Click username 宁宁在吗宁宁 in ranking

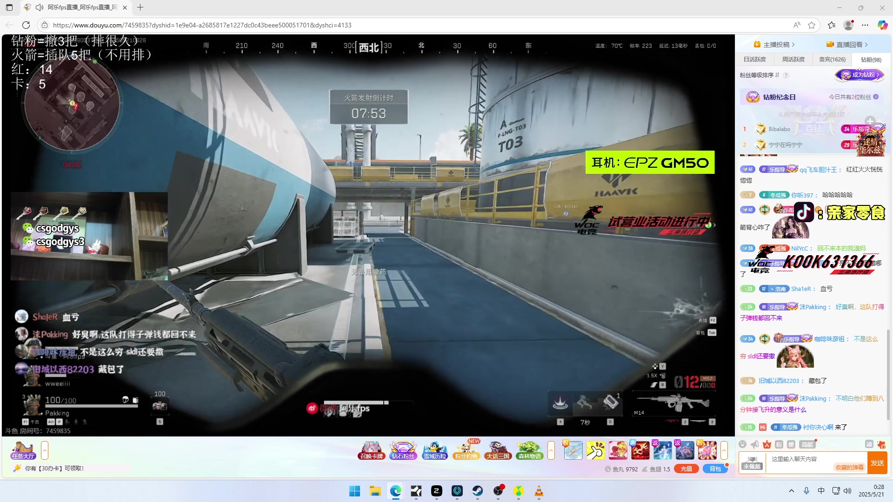tap(785, 145)
